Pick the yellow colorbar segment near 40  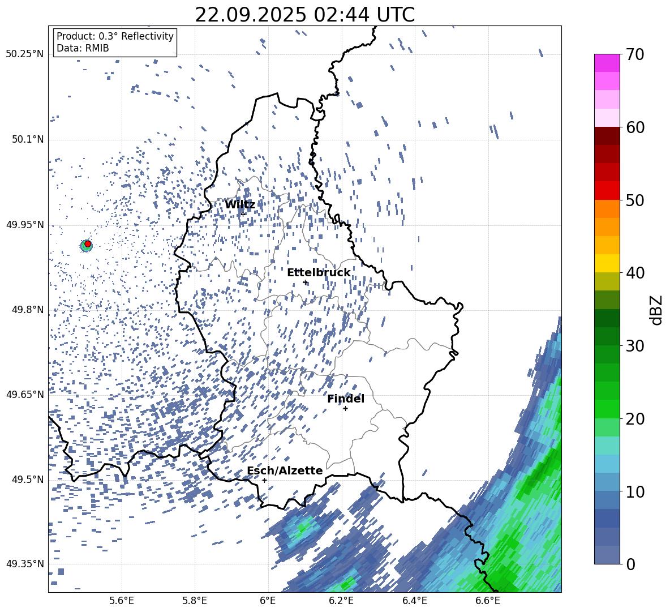pos(607,263)
